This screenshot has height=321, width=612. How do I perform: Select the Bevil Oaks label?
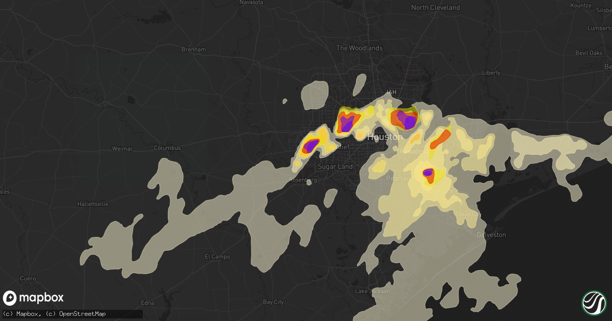pyautogui.click(x=589, y=53)
